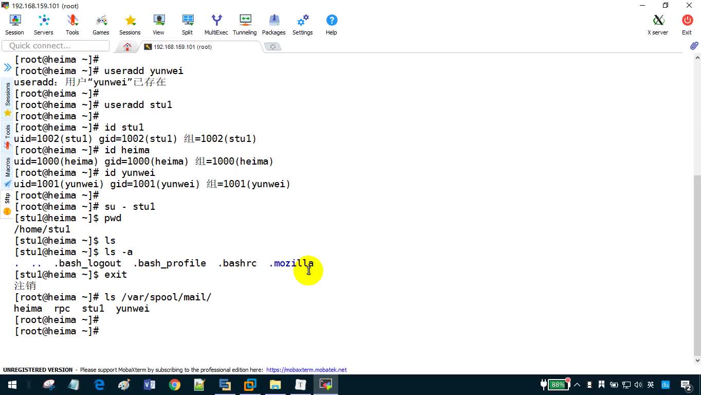Click the last terminal prompt line

57,331
